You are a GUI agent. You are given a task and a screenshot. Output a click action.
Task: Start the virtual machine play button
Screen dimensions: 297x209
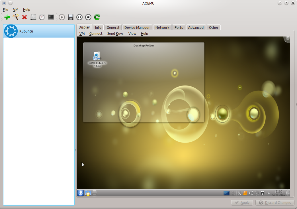pos(62,17)
